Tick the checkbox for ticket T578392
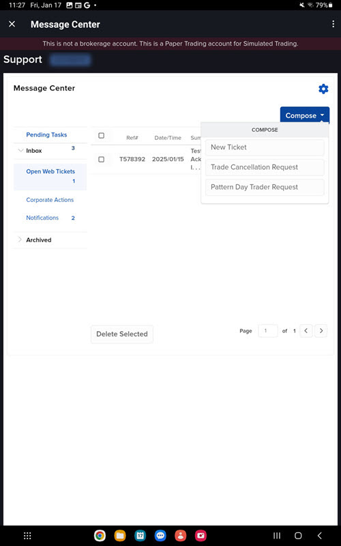 pyautogui.click(x=101, y=159)
